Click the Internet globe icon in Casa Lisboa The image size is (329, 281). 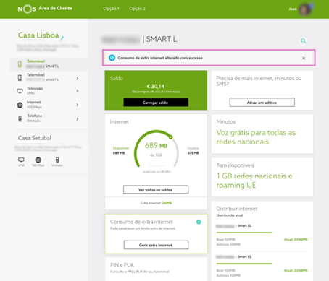(20, 105)
